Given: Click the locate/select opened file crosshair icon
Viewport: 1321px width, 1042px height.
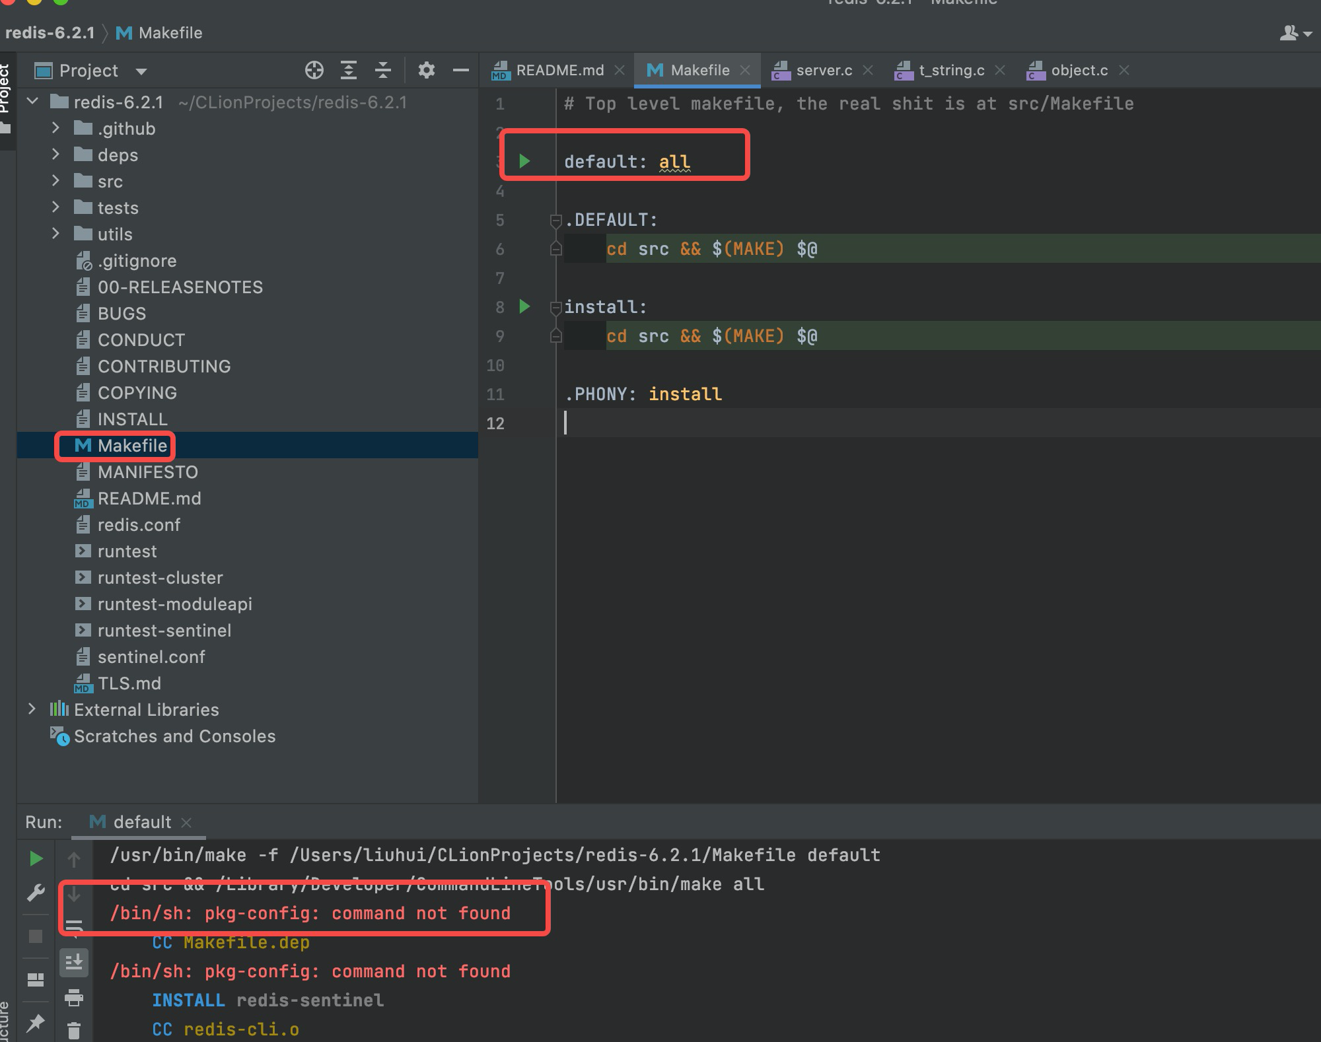Looking at the screenshot, I should pyautogui.click(x=314, y=70).
